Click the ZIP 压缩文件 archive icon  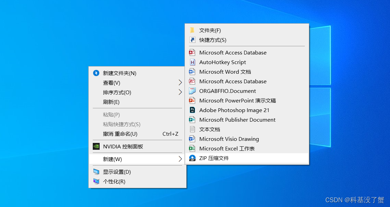(x=192, y=158)
